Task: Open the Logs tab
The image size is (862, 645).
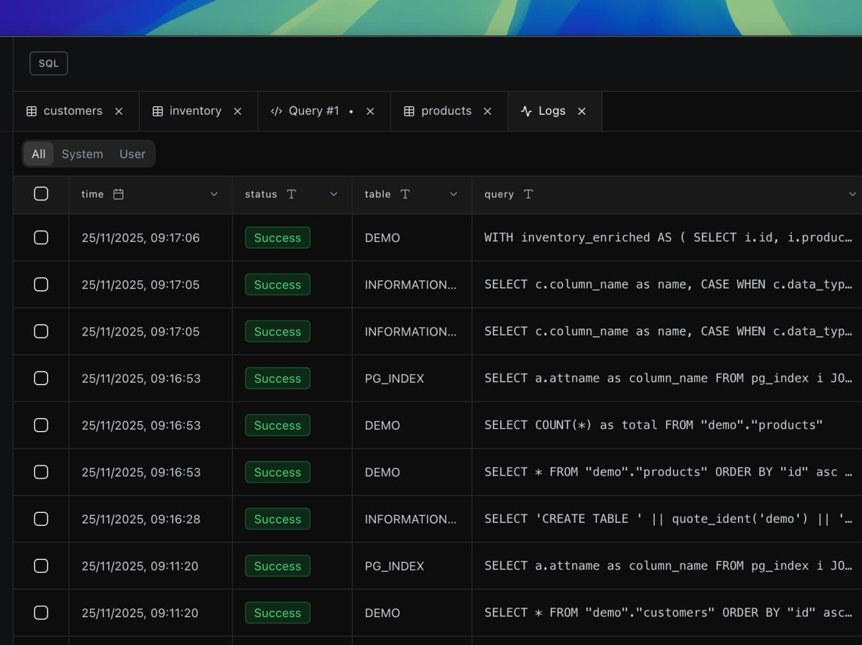Action: (x=553, y=111)
